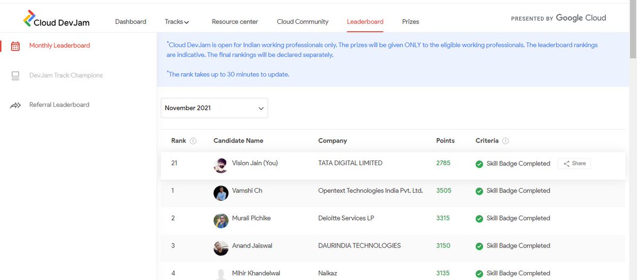
Task: Click points value 3315
Action: [x=443, y=218]
